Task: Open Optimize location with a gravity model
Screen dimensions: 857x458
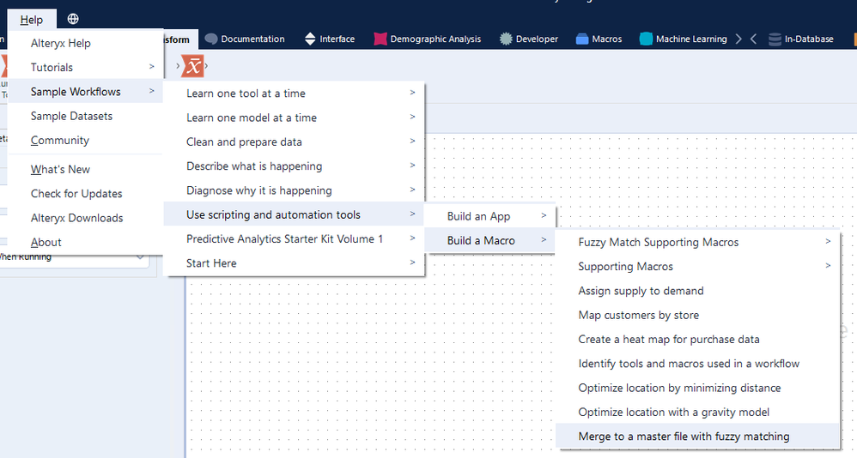Action: [x=698, y=413]
